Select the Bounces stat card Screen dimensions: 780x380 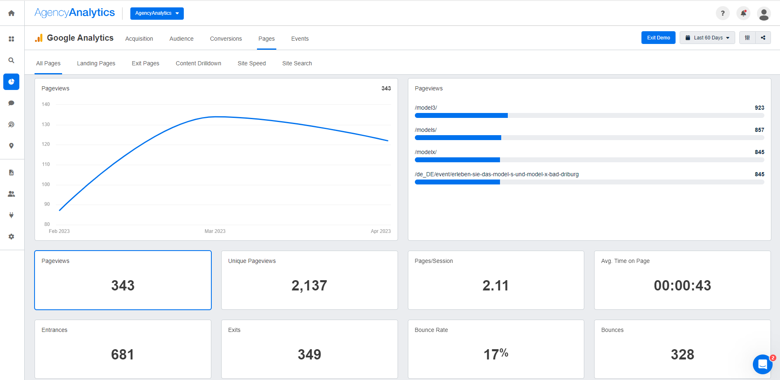(x=683, y=349)
